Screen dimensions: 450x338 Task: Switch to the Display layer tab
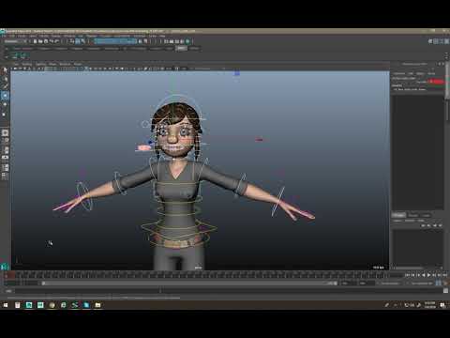(x=398, y=215)
